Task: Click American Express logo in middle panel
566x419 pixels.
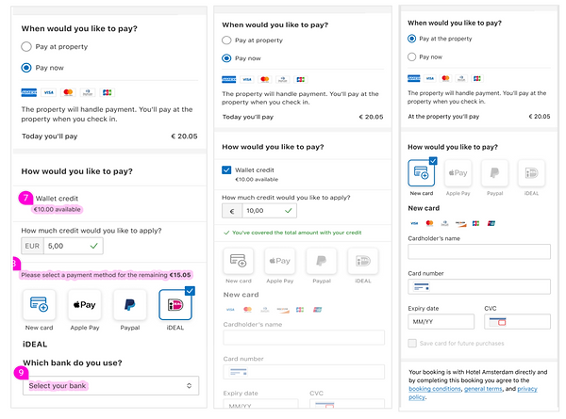Action: point(229,79)
